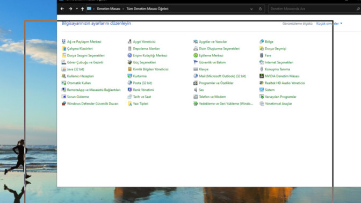The image size is (361, 203).
Task: Open Kurtarma icon
Action: 130,76
